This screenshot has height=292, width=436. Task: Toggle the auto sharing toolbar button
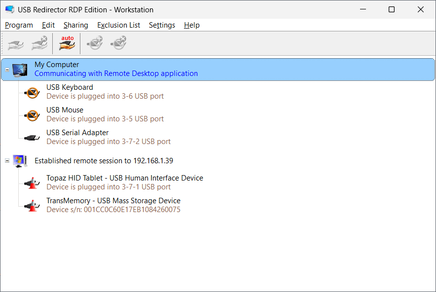tap(67, 44)
